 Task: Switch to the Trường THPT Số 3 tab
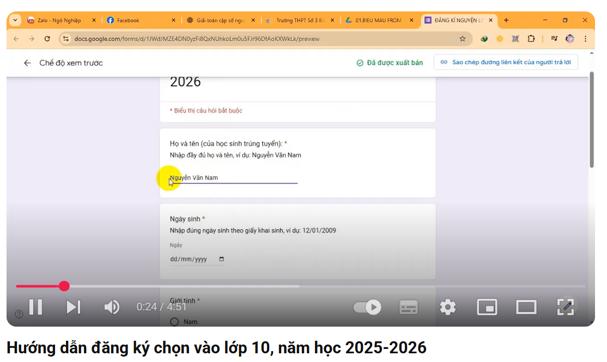pos(300,20)
